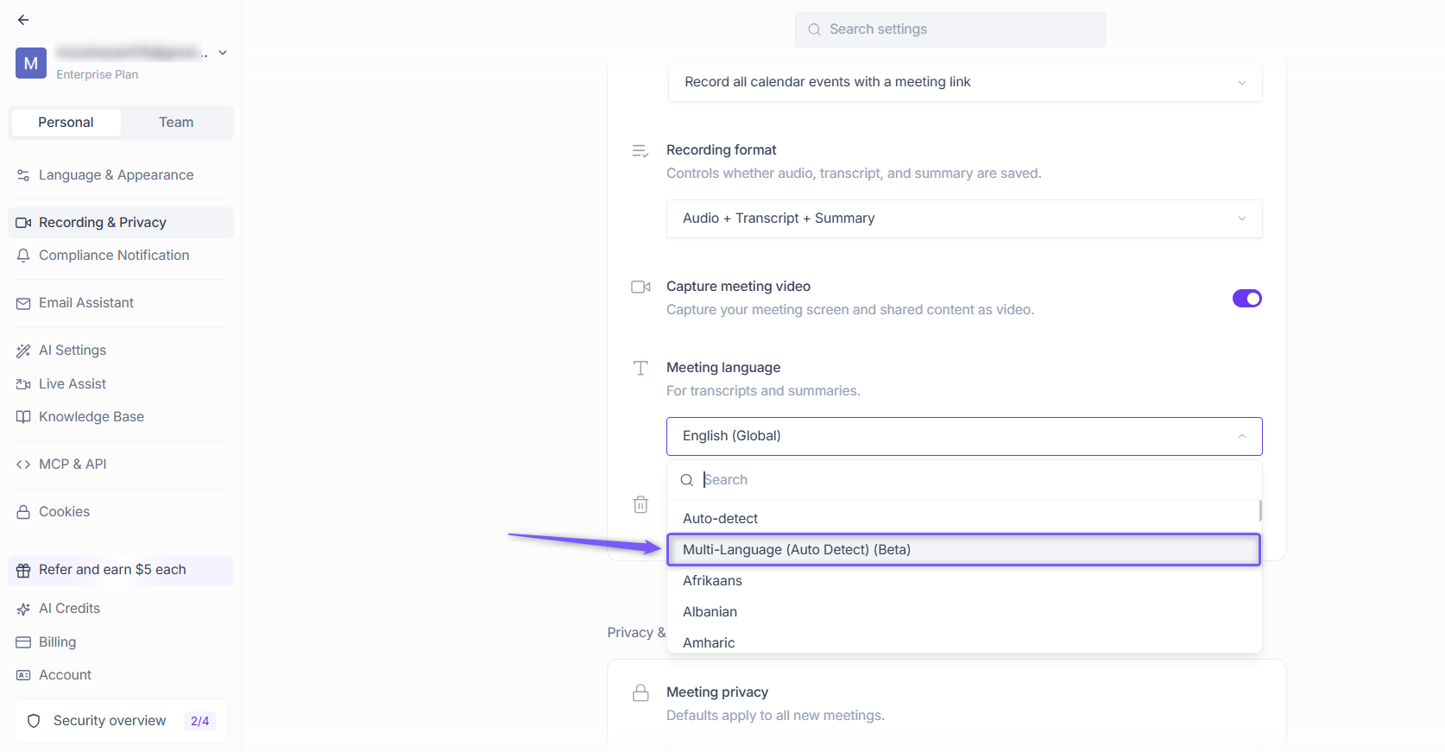
Task: Open Security overview panel
Action: (x=121, y=721)
